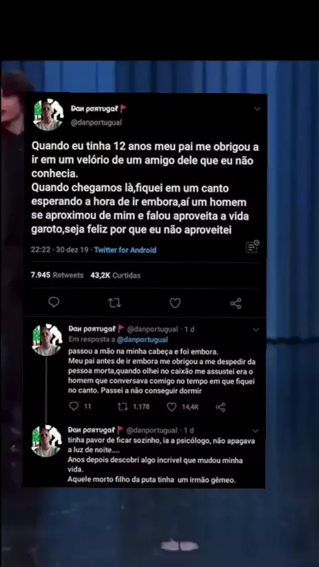Open options chevron on second tweet
Screen dimensions: 319x567
tap(256, 329)
